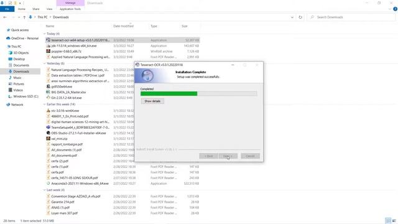This screenshot has width=398, height=224.
Task: Go up one folder level arrow
Action: pyautogui.click(x=24, y=17)
